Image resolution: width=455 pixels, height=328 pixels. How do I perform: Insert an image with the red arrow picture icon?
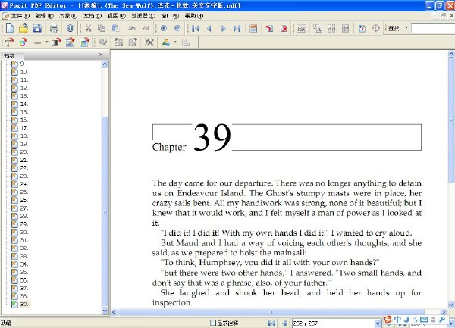(x=70, y=42)
